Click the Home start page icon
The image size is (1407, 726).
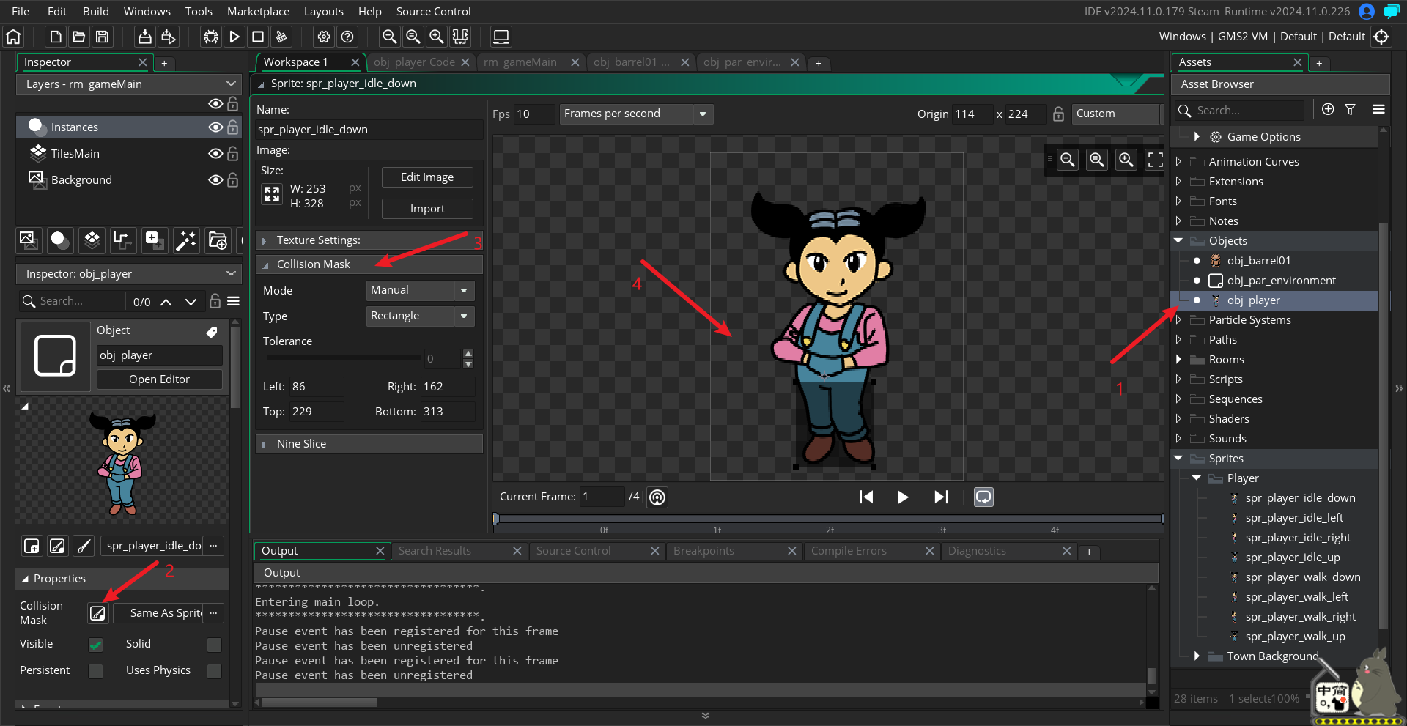coord(13,37)
